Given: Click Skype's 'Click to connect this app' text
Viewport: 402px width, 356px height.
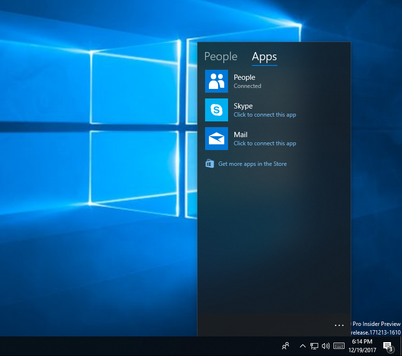Looking at the screenshot, I should pos(264,115).
